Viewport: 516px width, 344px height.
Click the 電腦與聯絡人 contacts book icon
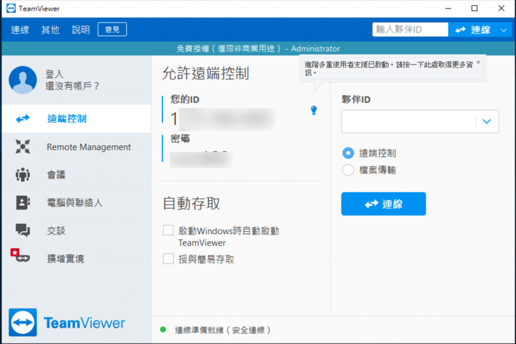(x=23, y=202)
